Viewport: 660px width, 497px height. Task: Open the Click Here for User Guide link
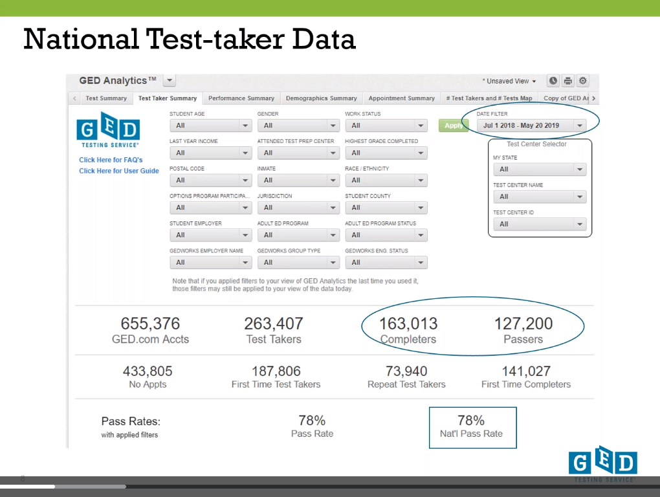tap(118, 171)
